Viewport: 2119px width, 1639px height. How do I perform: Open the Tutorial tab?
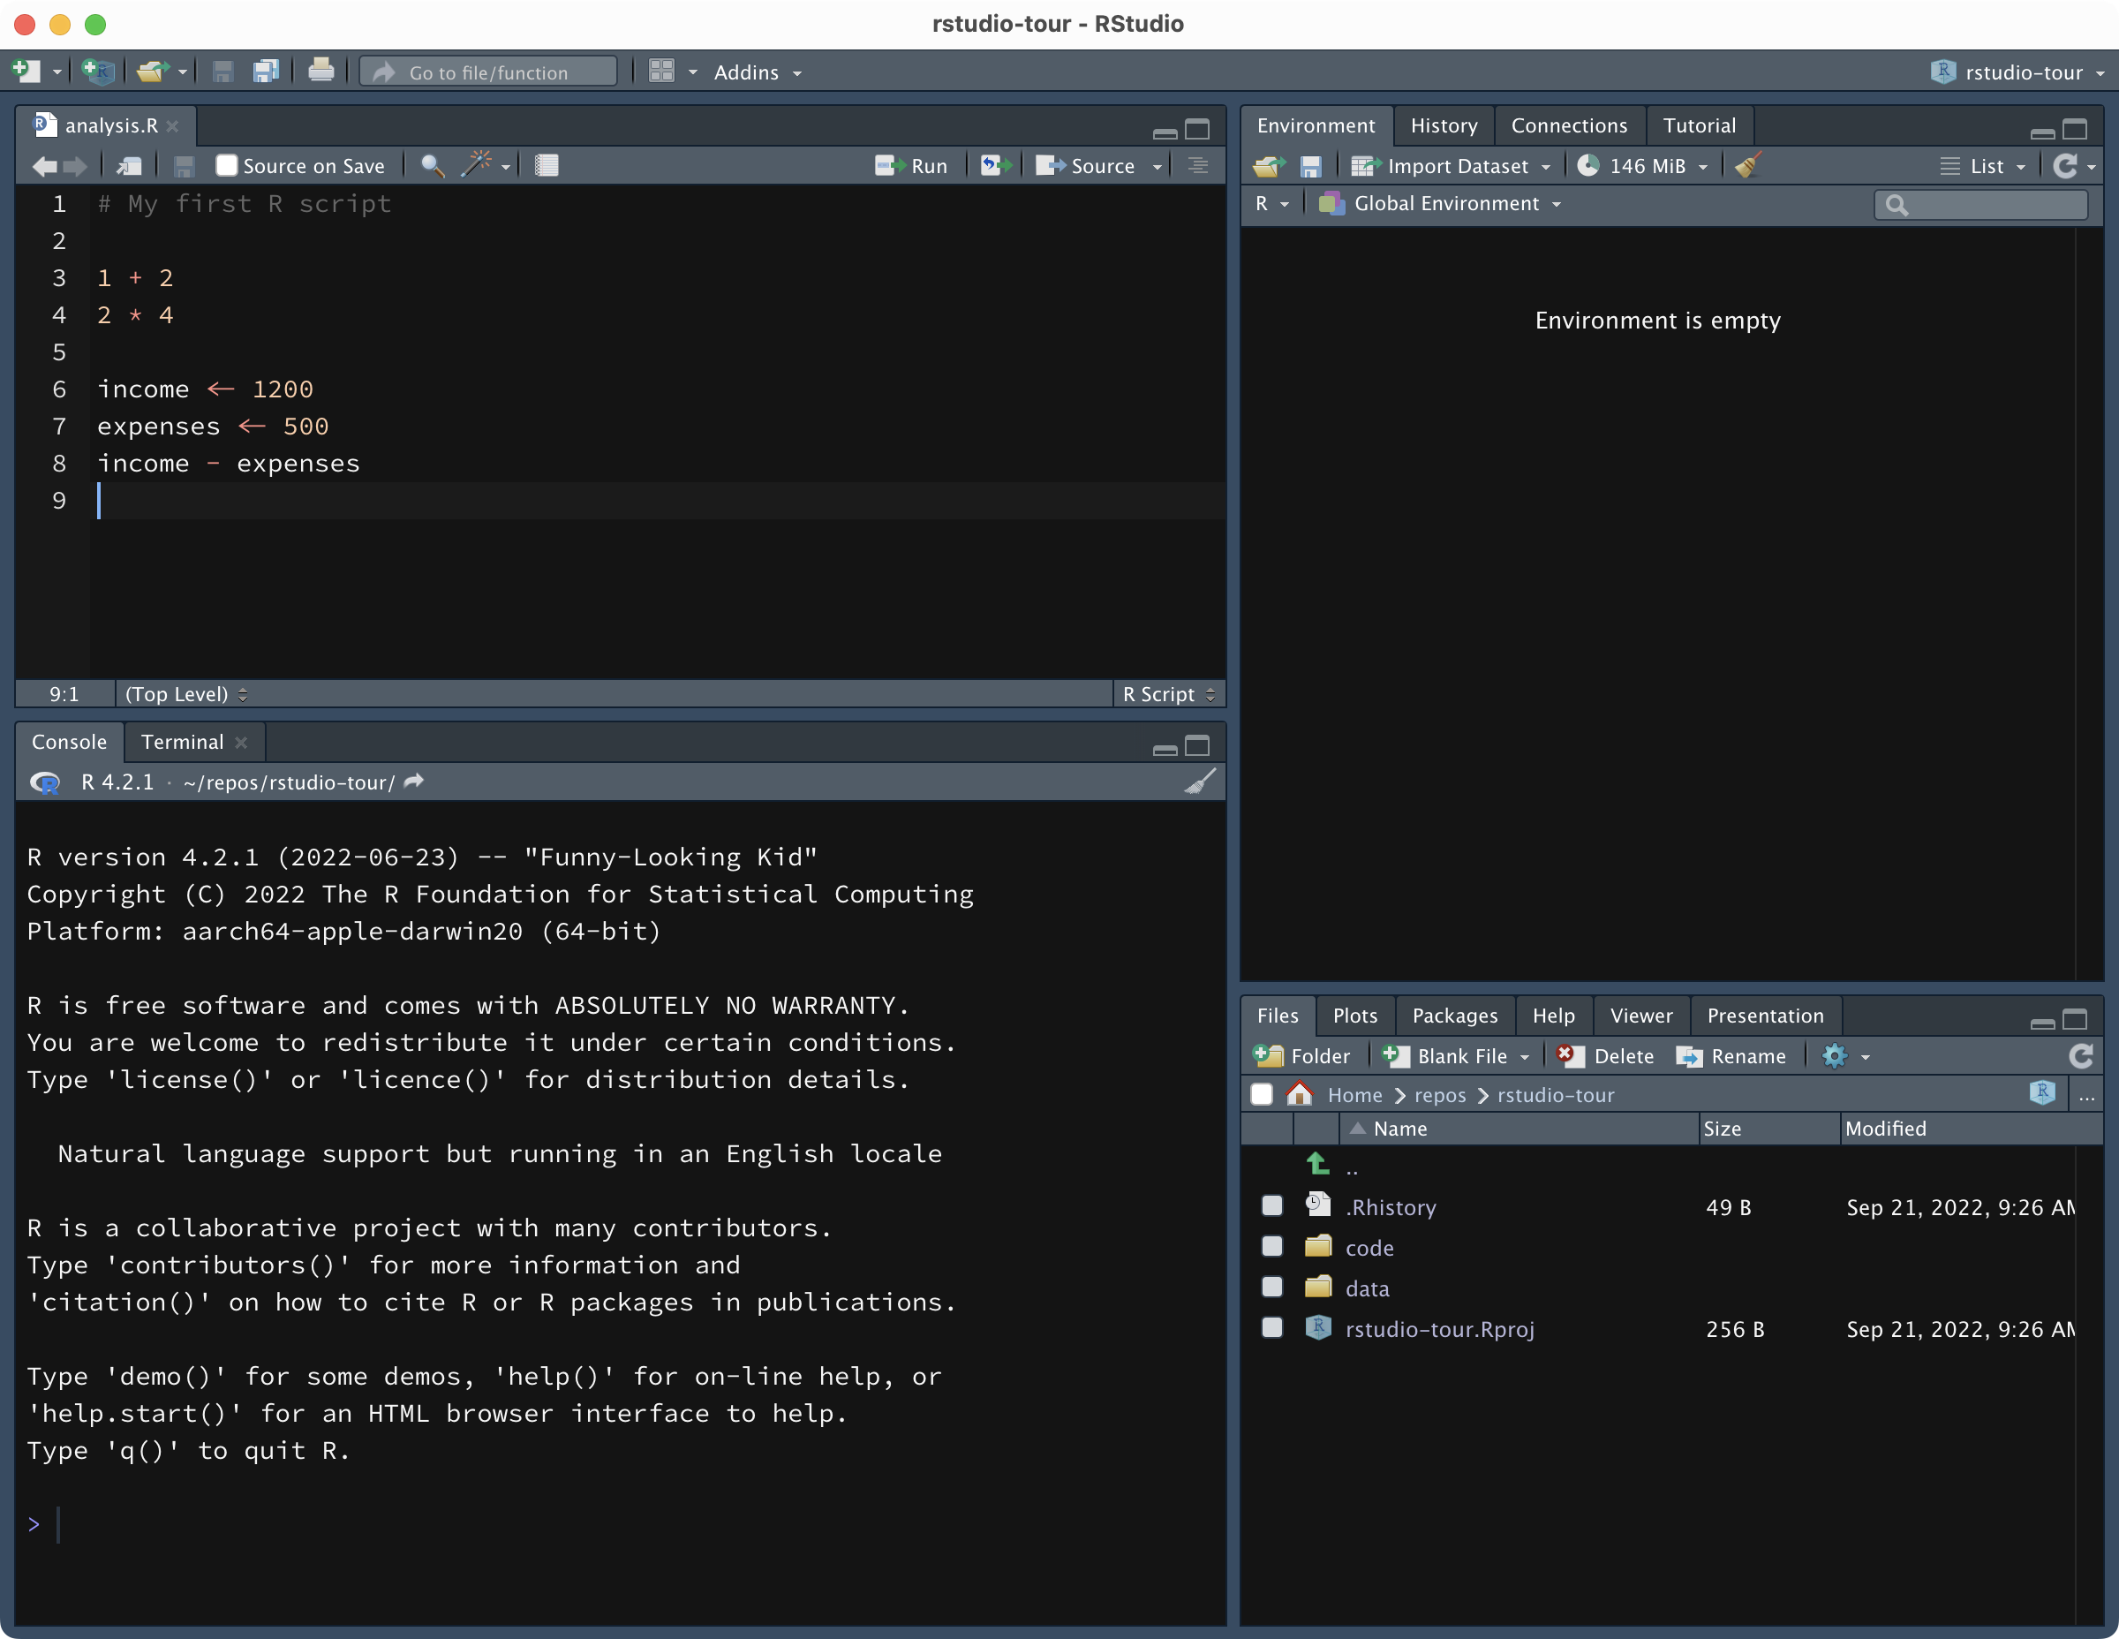tap(1699, 125)
